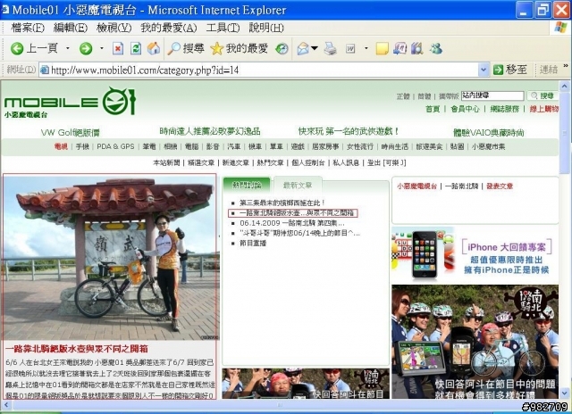Click the vertical scrollbar down arrow
Viewport: 572px width, 414px height.
tap(565, 393)
